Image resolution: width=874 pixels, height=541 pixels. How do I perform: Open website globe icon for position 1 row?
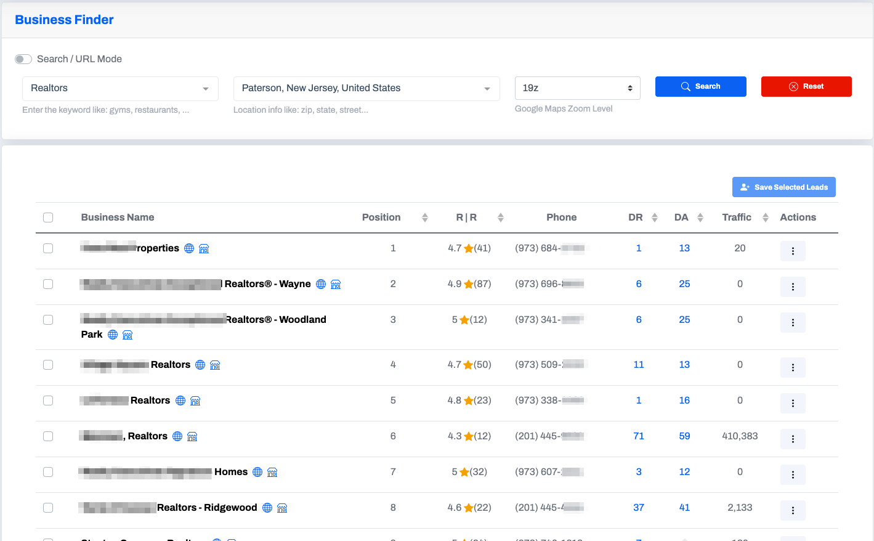(189, 248)
